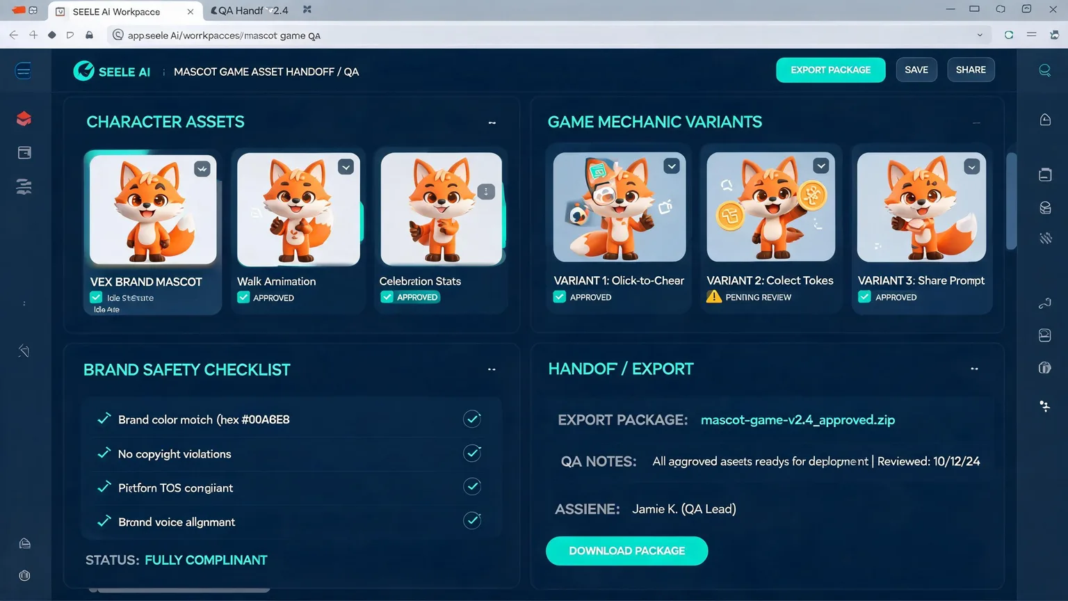Click the Jamie K. (QA Lead) assignee text

coord(684,509)
